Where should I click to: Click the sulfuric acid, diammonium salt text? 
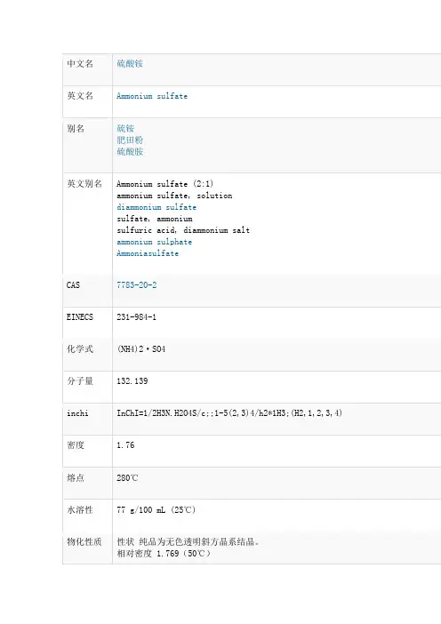[183, 230]
